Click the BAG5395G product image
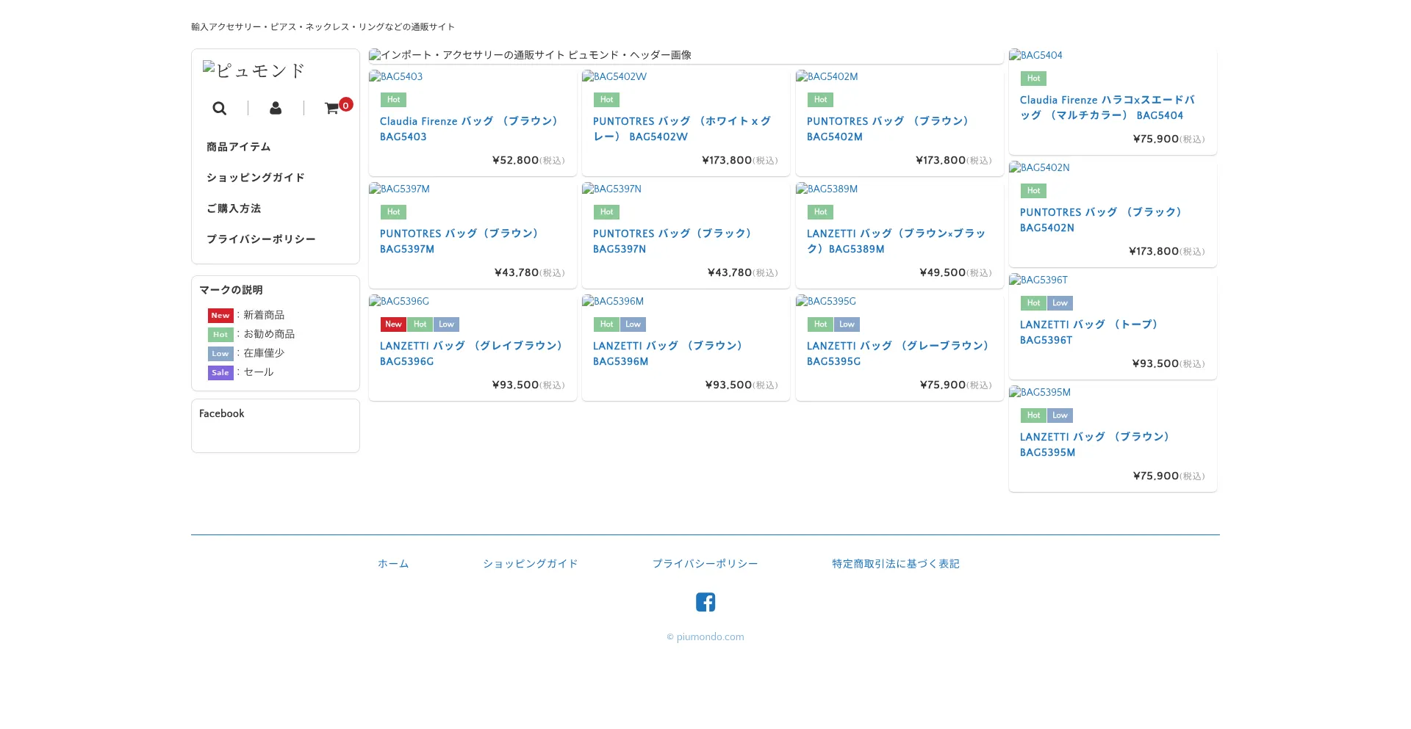This screenshot has width=1411, height=729. coord(826,301)
